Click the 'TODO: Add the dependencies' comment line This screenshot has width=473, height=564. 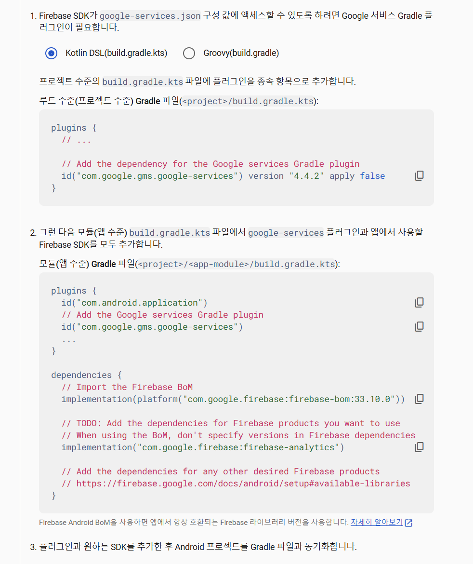[231, 423]
